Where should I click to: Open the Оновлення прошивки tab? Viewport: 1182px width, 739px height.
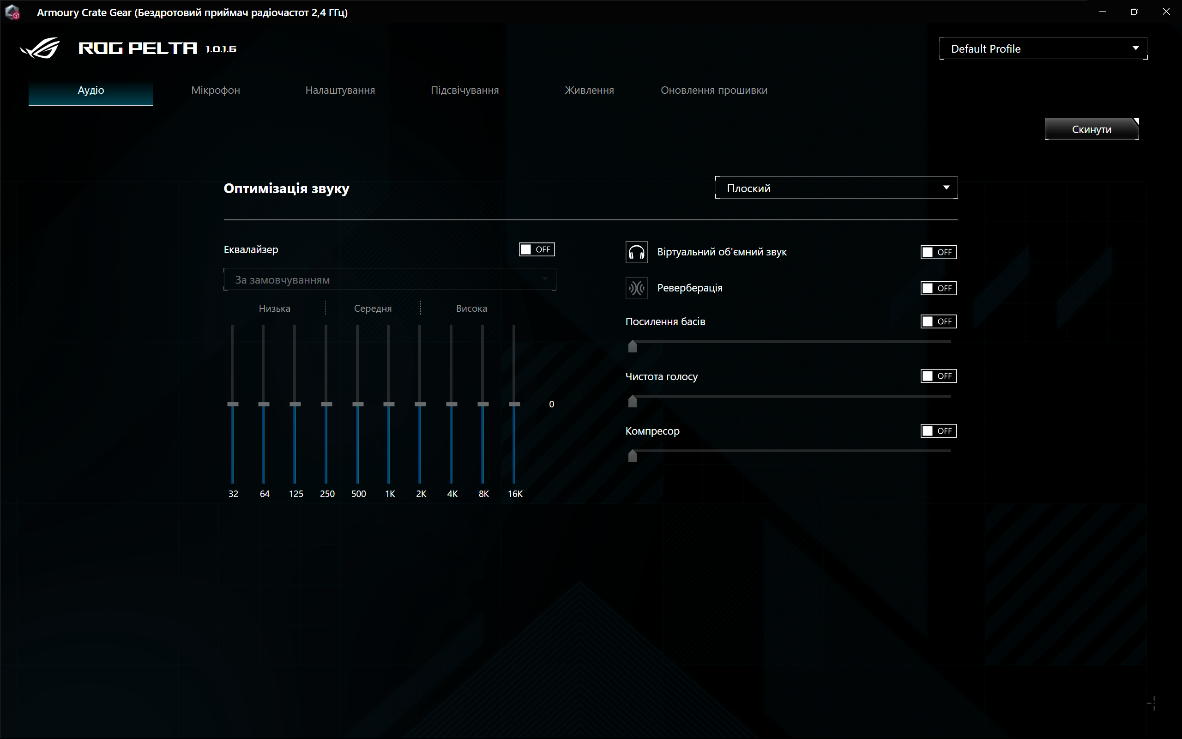coord(714,90)
